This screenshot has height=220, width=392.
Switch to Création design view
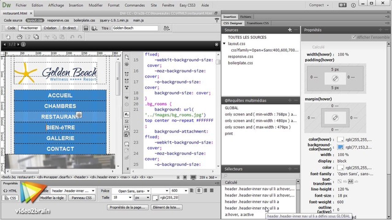coord(50,28)
